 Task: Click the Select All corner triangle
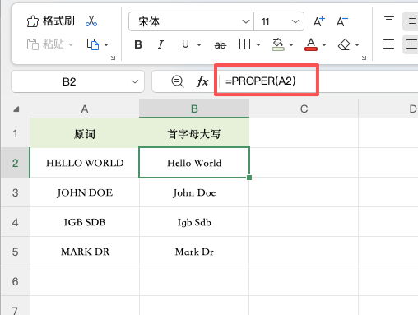point(16,109)
